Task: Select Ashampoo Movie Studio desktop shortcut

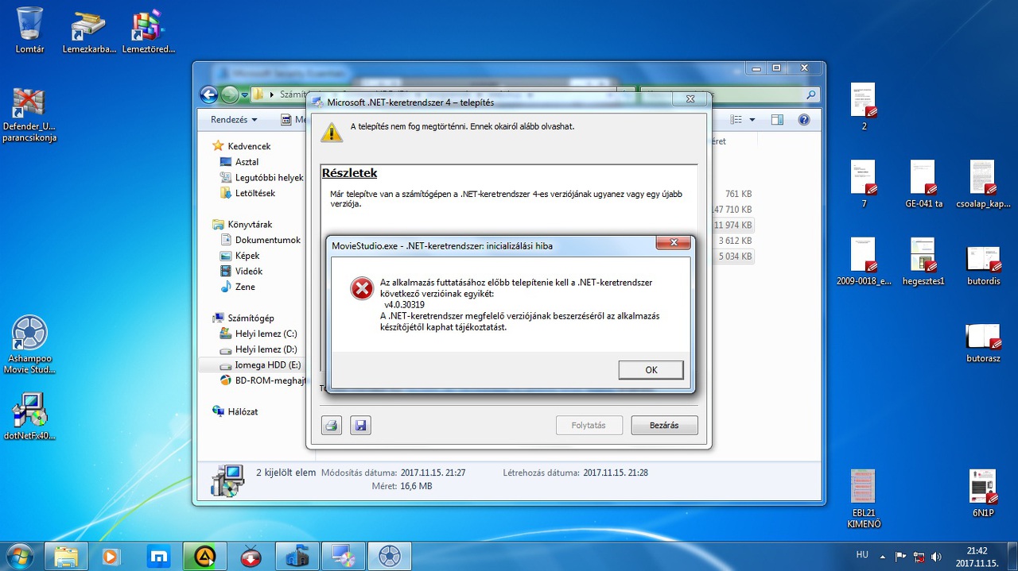Action: [29, 345]
